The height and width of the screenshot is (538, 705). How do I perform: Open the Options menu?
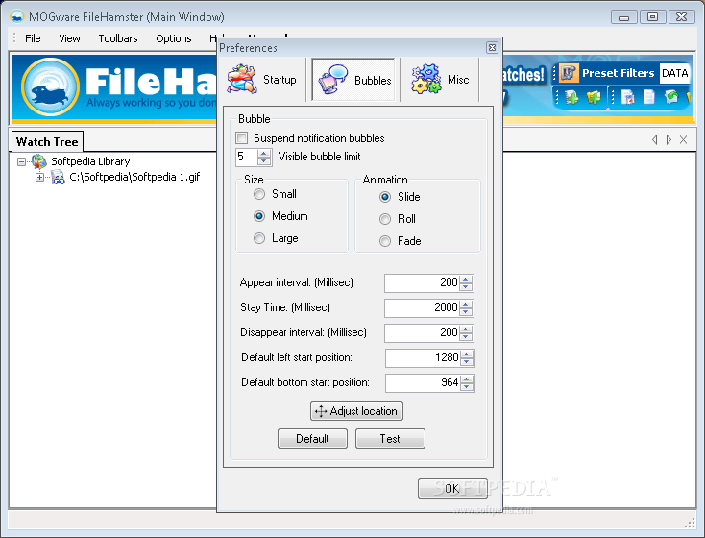[174, 38]
